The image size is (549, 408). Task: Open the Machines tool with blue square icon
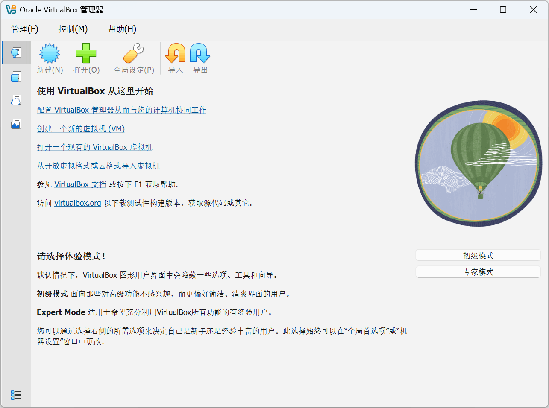[16, 76]
